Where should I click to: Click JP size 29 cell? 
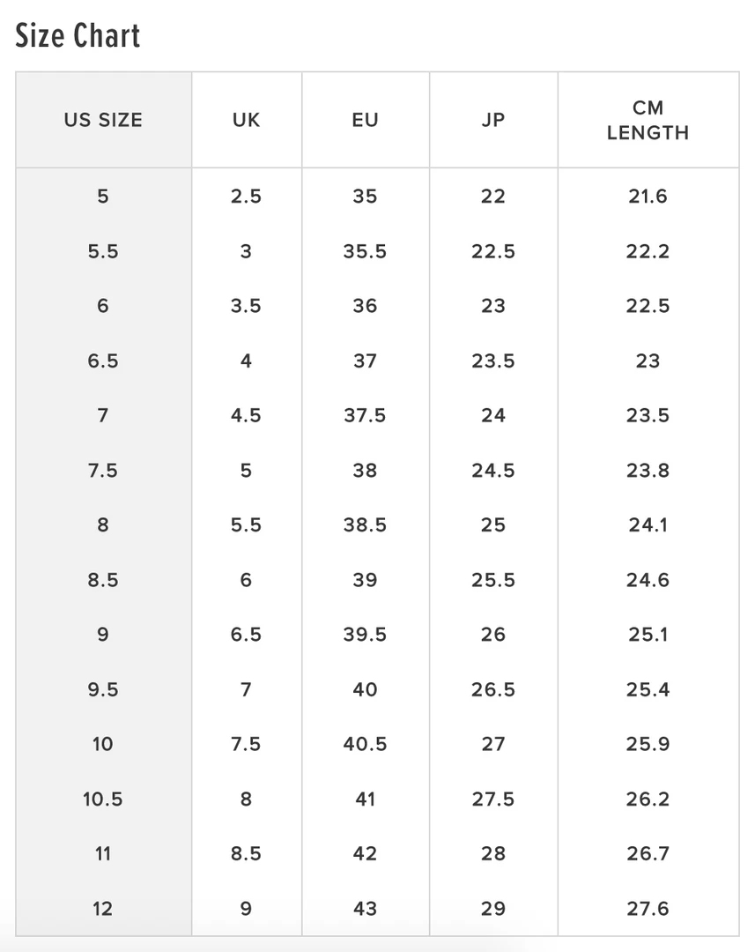tap(493, 908)
